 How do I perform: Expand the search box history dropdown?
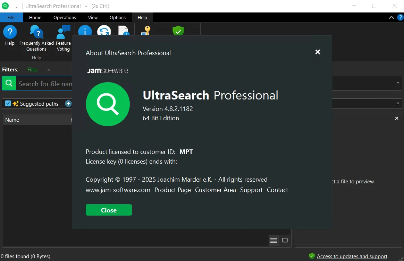click(x=397, y=83)
